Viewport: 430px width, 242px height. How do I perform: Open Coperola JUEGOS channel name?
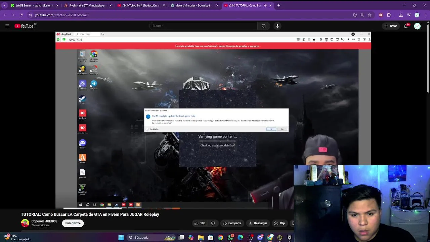44,221
